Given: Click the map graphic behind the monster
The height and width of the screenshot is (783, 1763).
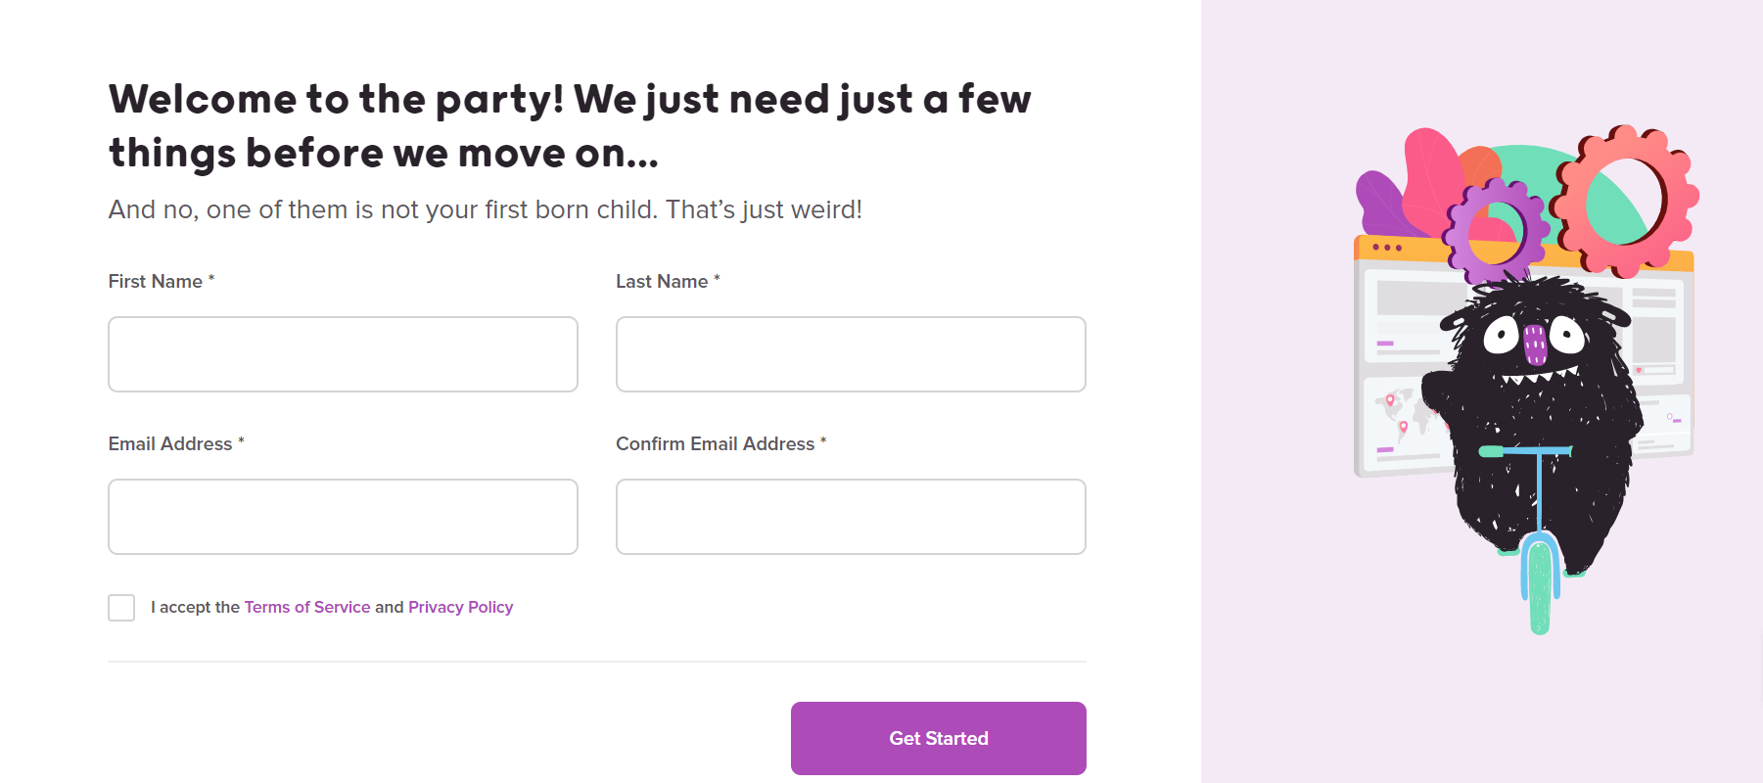Looking at the screenshot, I should tap(1400, 416).
